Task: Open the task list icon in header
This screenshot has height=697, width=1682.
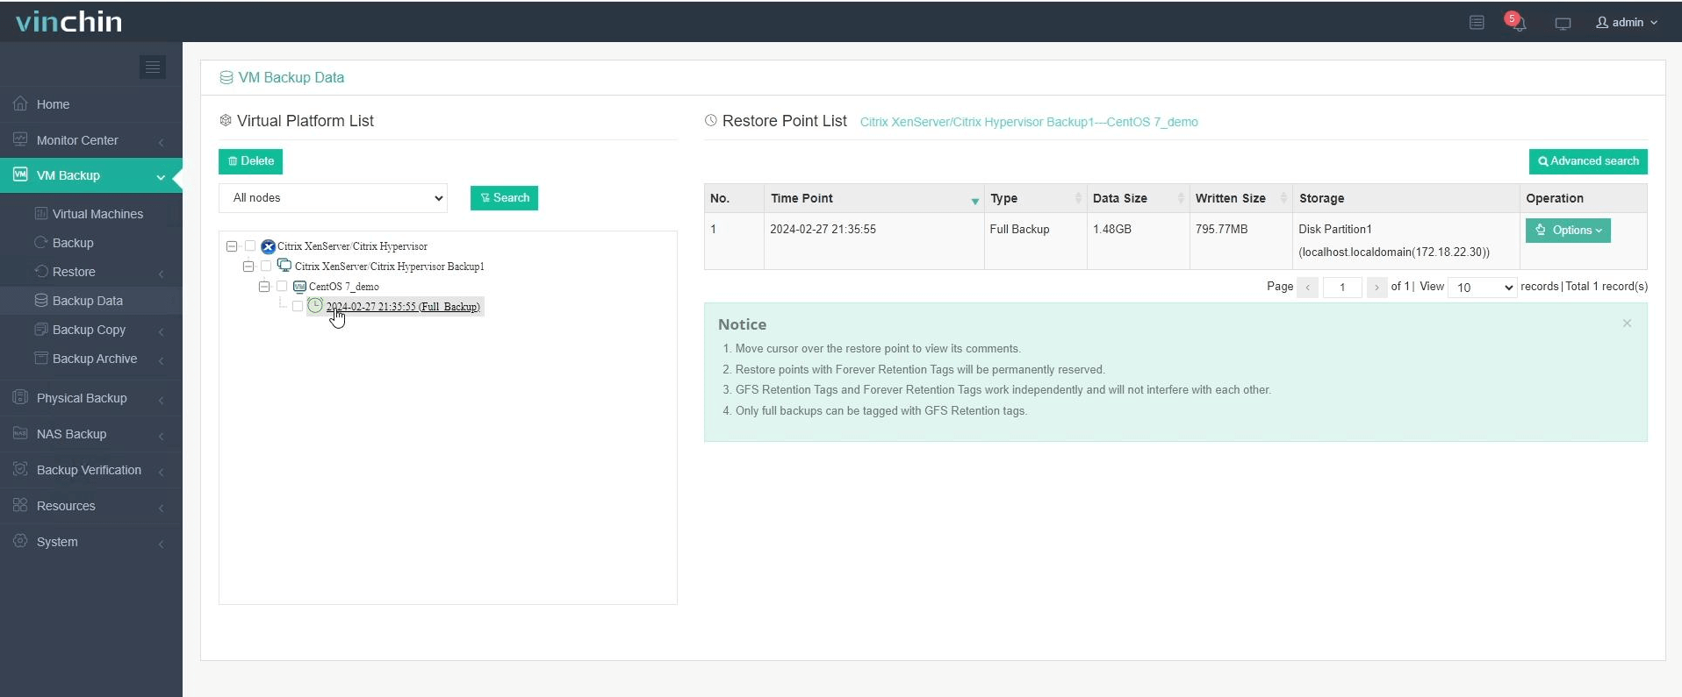Action: (1477, 23)
